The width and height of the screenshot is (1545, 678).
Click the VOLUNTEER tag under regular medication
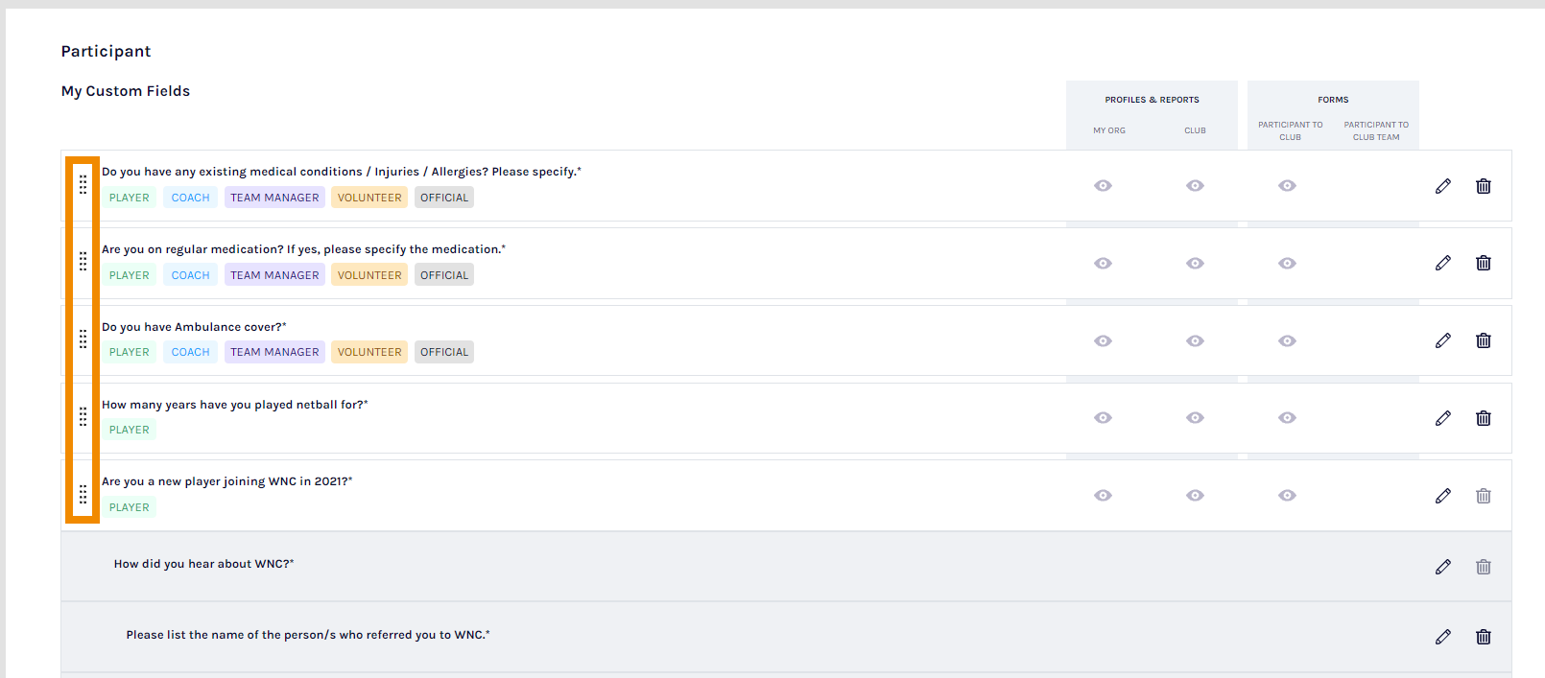pos(369,275)
